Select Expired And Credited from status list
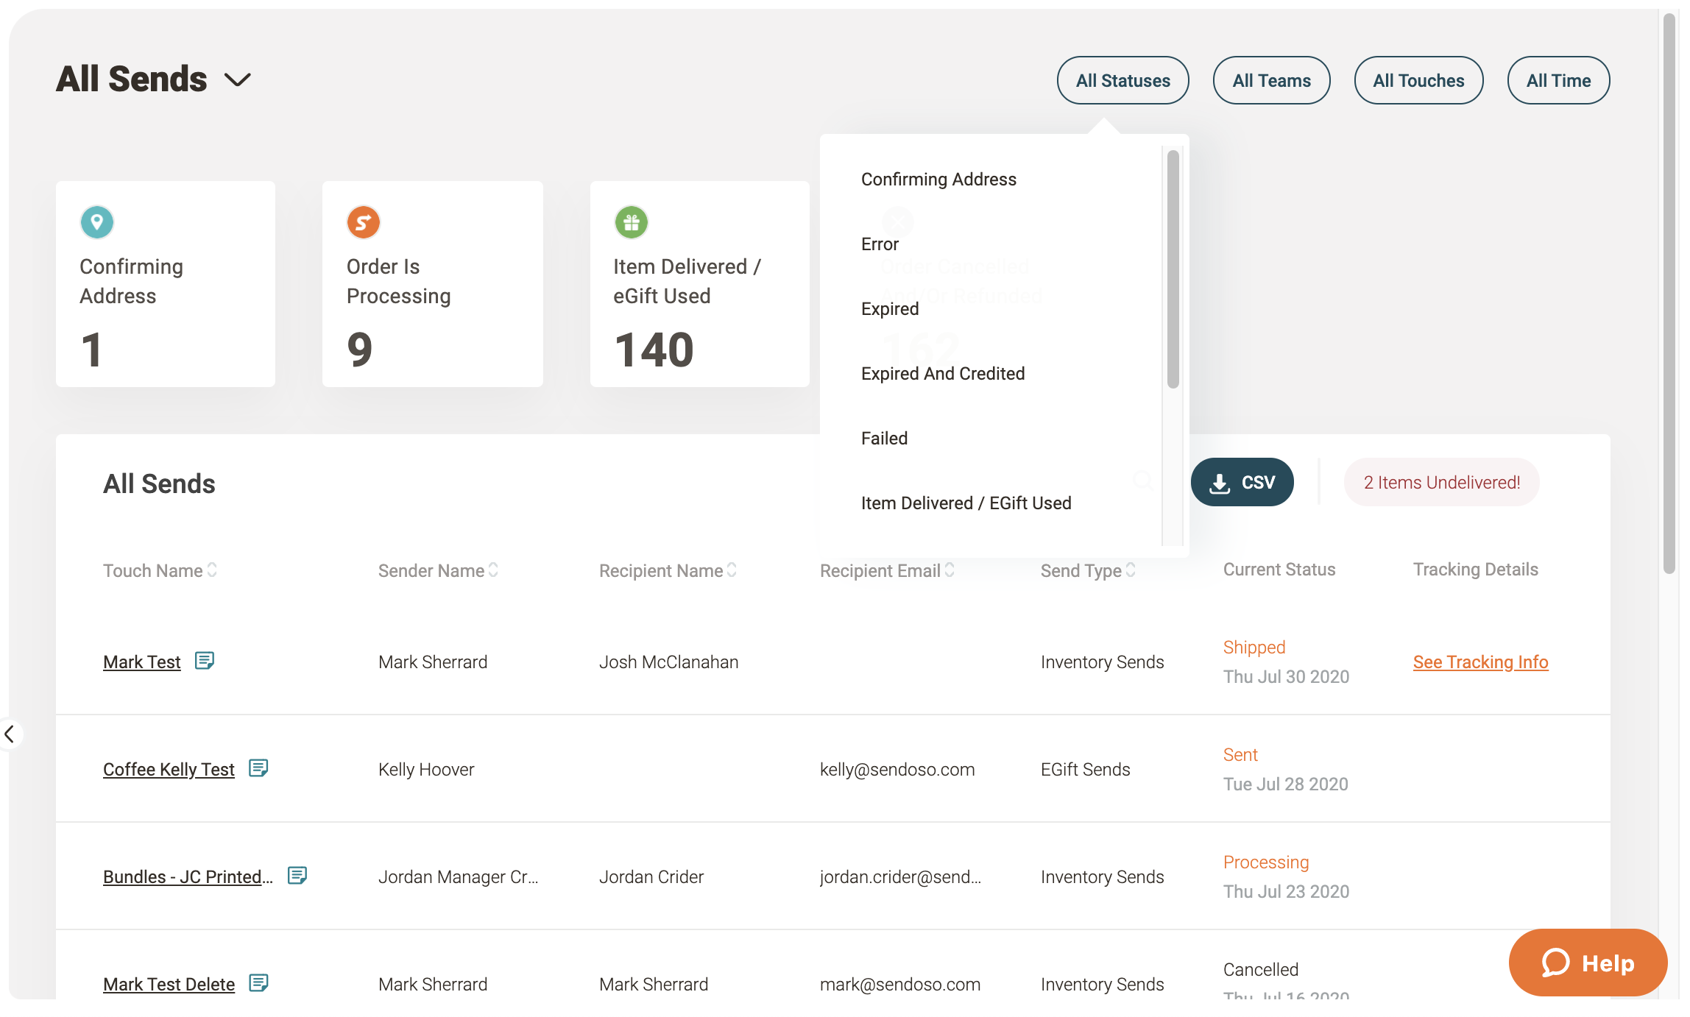 click(943, 374)
